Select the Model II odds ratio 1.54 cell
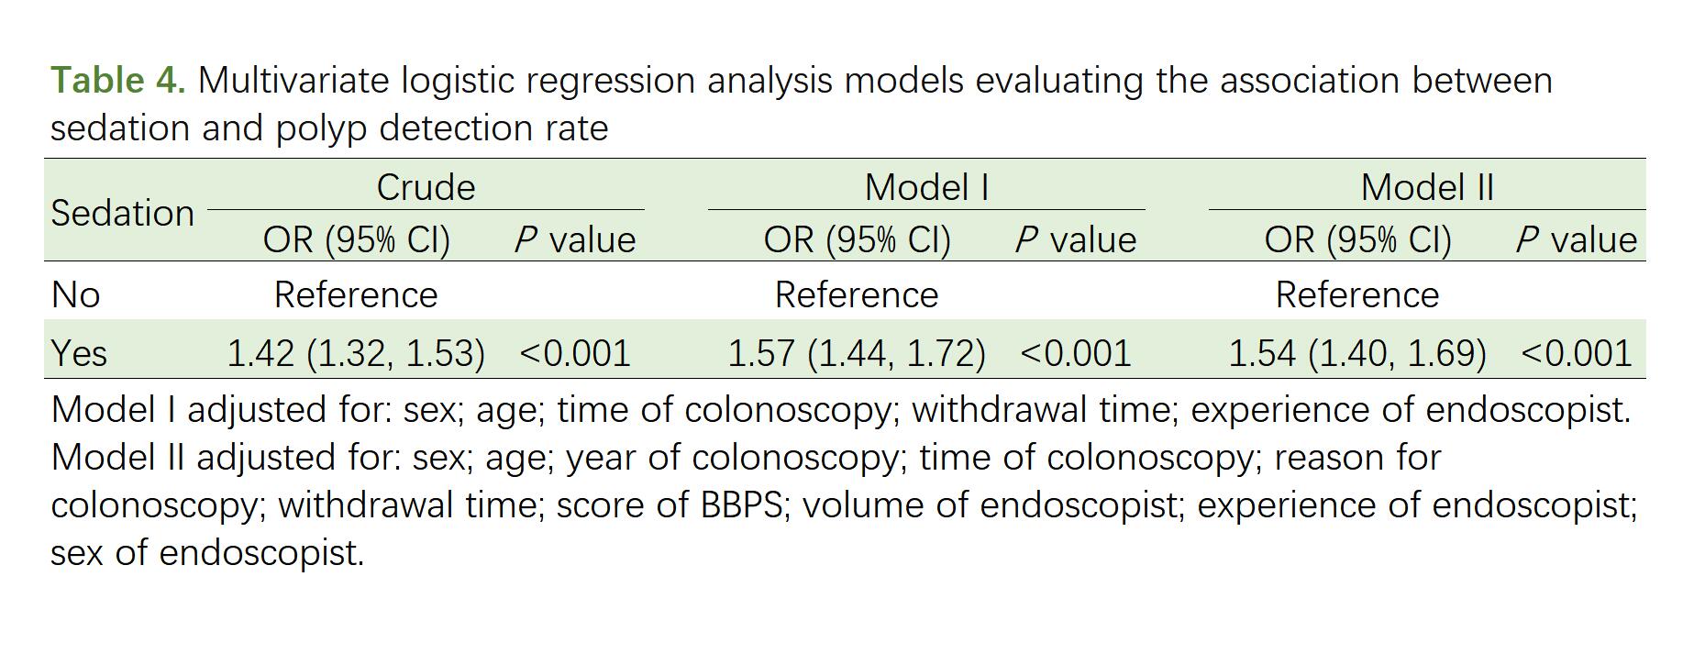The height and width of the screenshot is (654, 1705). [1356, 353]
